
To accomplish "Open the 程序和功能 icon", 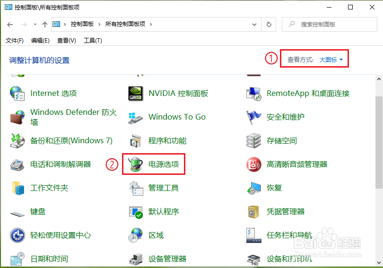I will 136,140.
